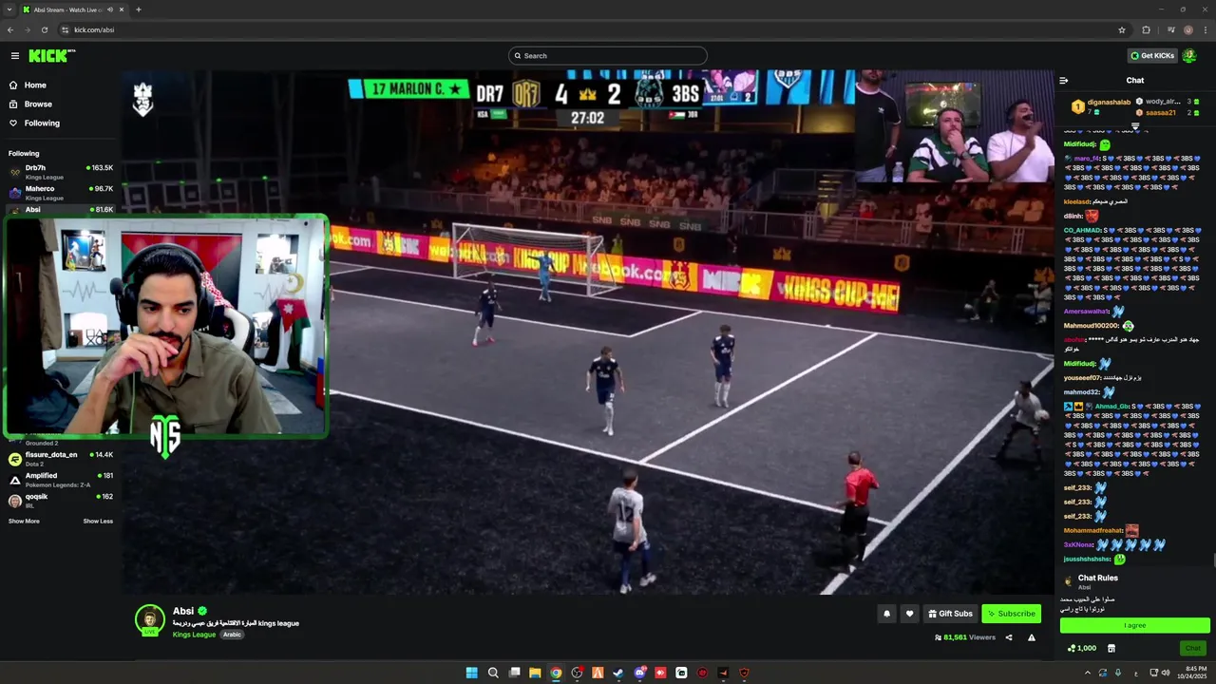Open Chrome profile avatar
Image resolution: width=1216 pixels, height=684 pixels.
point(1188,29)
